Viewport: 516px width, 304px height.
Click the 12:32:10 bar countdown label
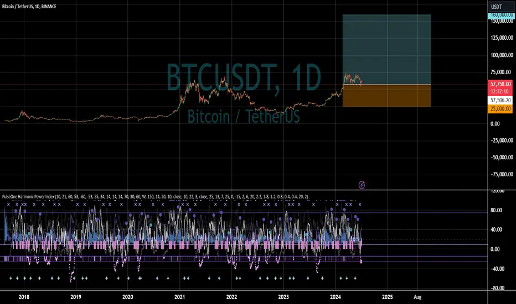tap(500, 91)
